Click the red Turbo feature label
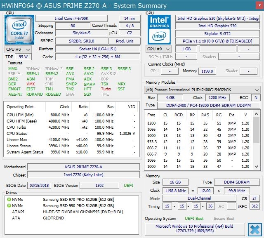The height and width of the screenshot is (238, 264). [106, 89]
